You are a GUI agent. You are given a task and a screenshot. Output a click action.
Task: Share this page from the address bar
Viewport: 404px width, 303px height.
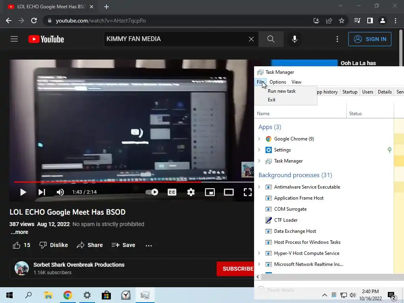pos(329,21)
